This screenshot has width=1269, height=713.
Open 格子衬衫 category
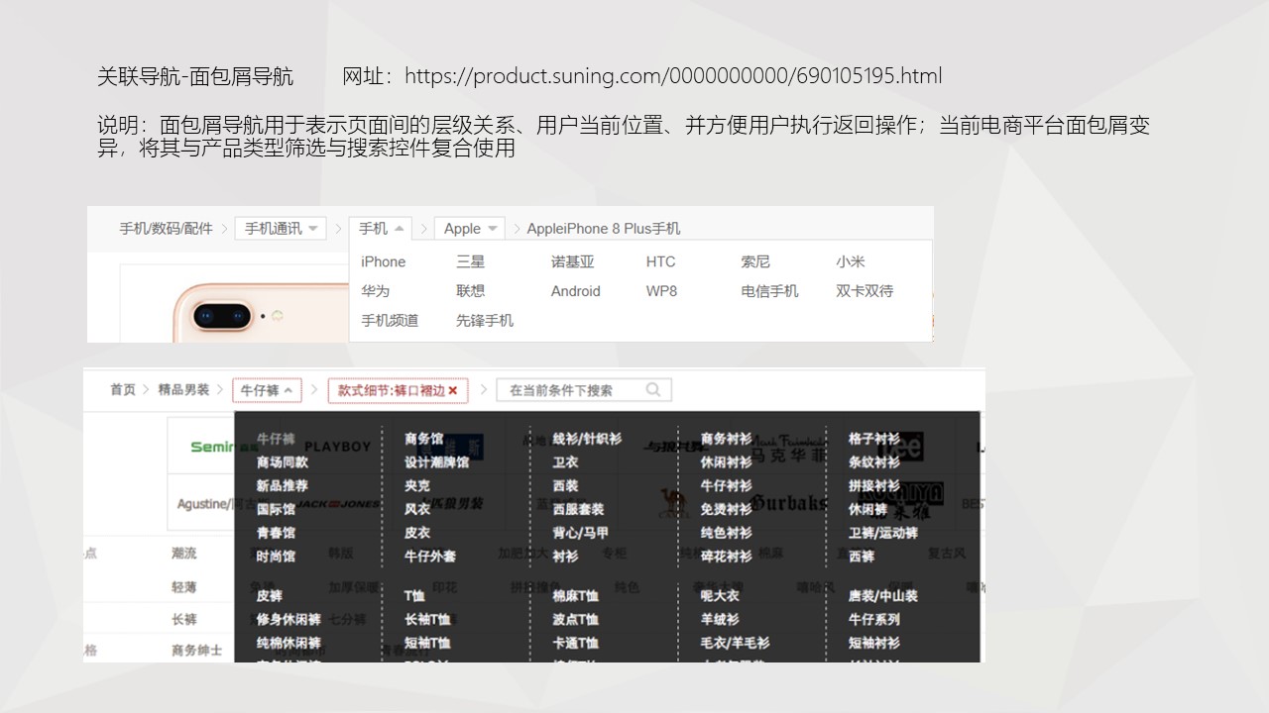click(x=873, y=439)
